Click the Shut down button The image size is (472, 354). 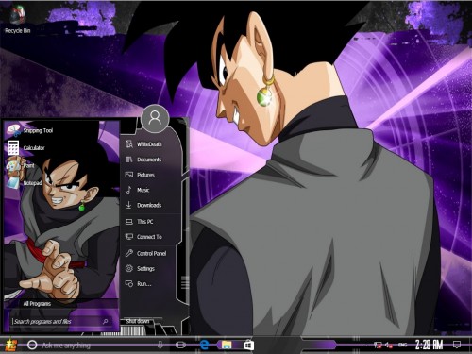pos(138,321)
